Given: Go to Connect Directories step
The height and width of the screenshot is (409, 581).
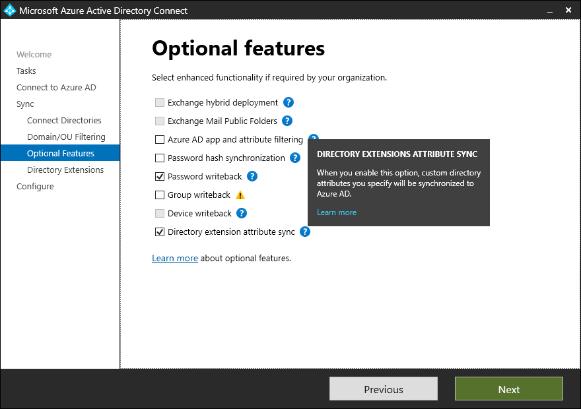Looking at the screenshot, I should pyautogui.click(x=64, y=121).
